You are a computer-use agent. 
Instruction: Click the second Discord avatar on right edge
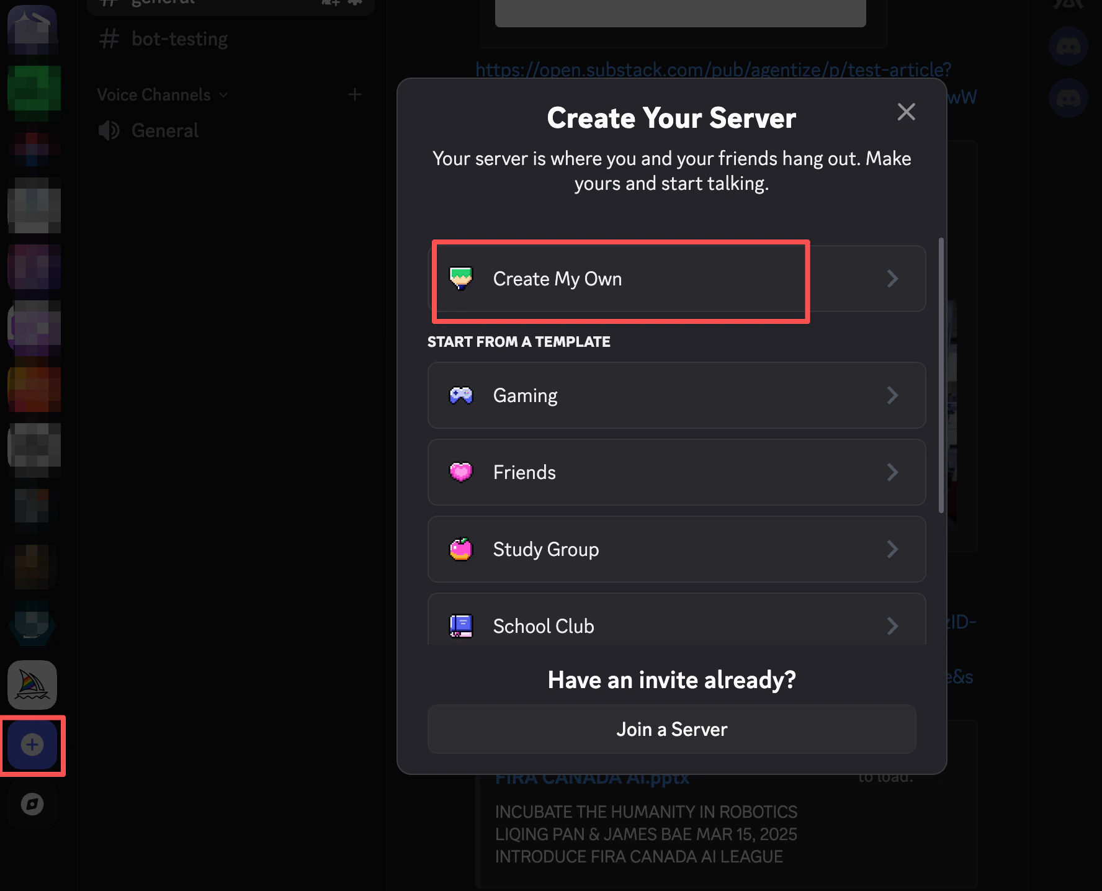coord(1068,98)
